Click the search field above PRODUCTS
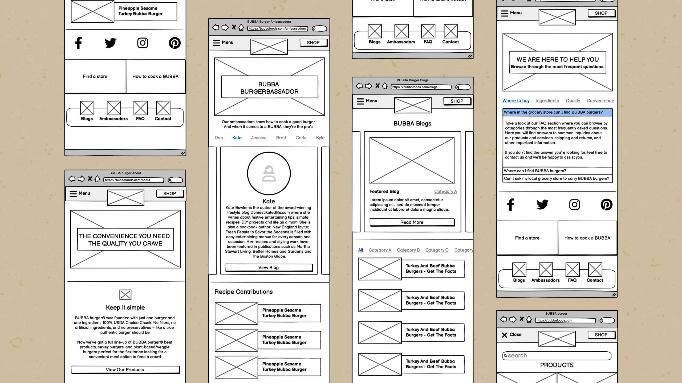 pyautogui.click(x=557, y=356)
